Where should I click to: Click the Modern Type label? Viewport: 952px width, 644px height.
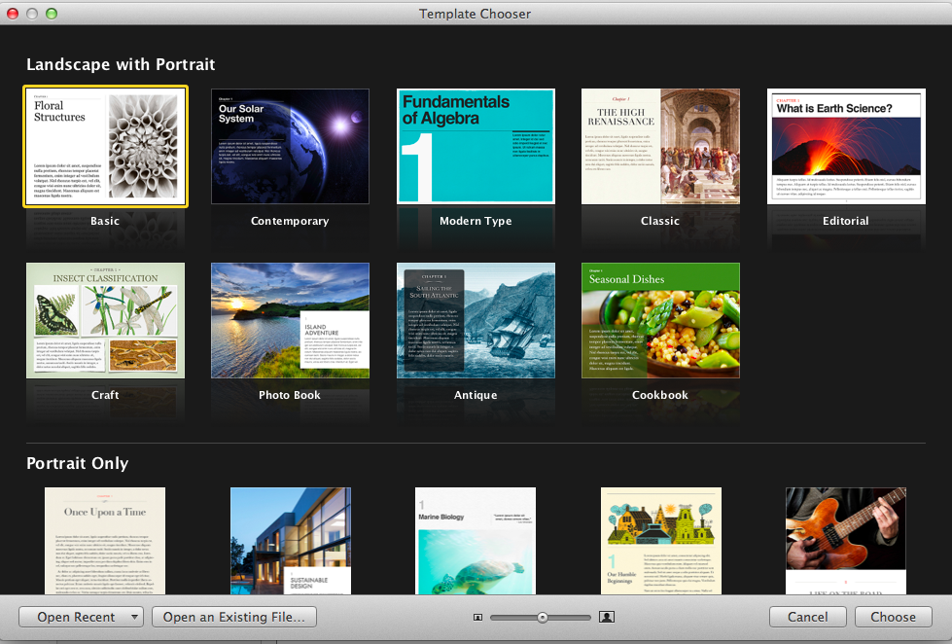pos(476,221)
